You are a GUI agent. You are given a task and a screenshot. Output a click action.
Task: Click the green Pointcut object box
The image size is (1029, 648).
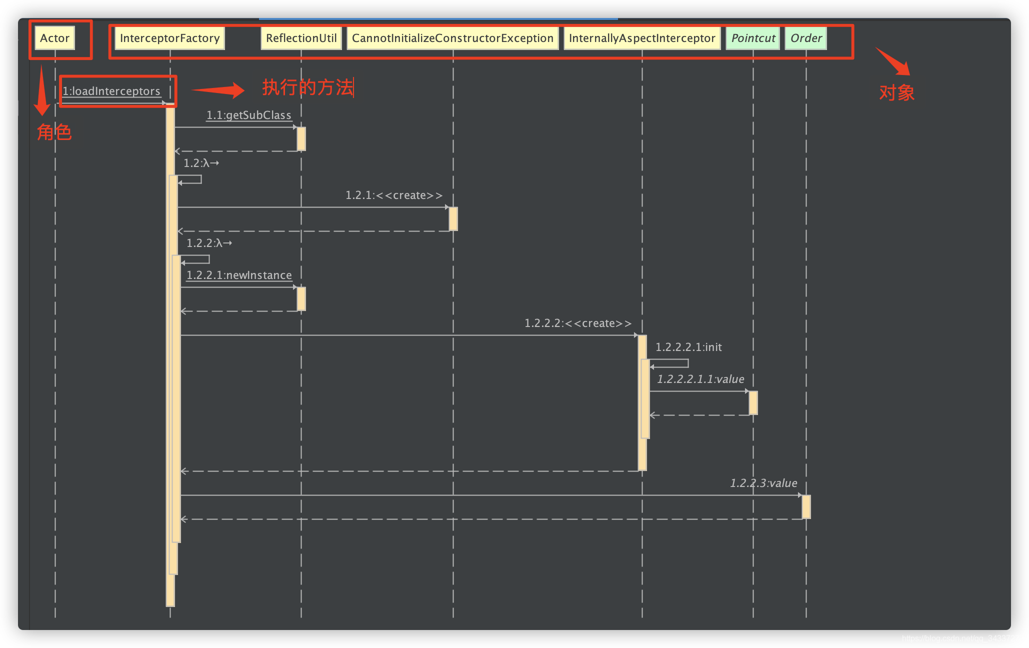pos(752,38)
